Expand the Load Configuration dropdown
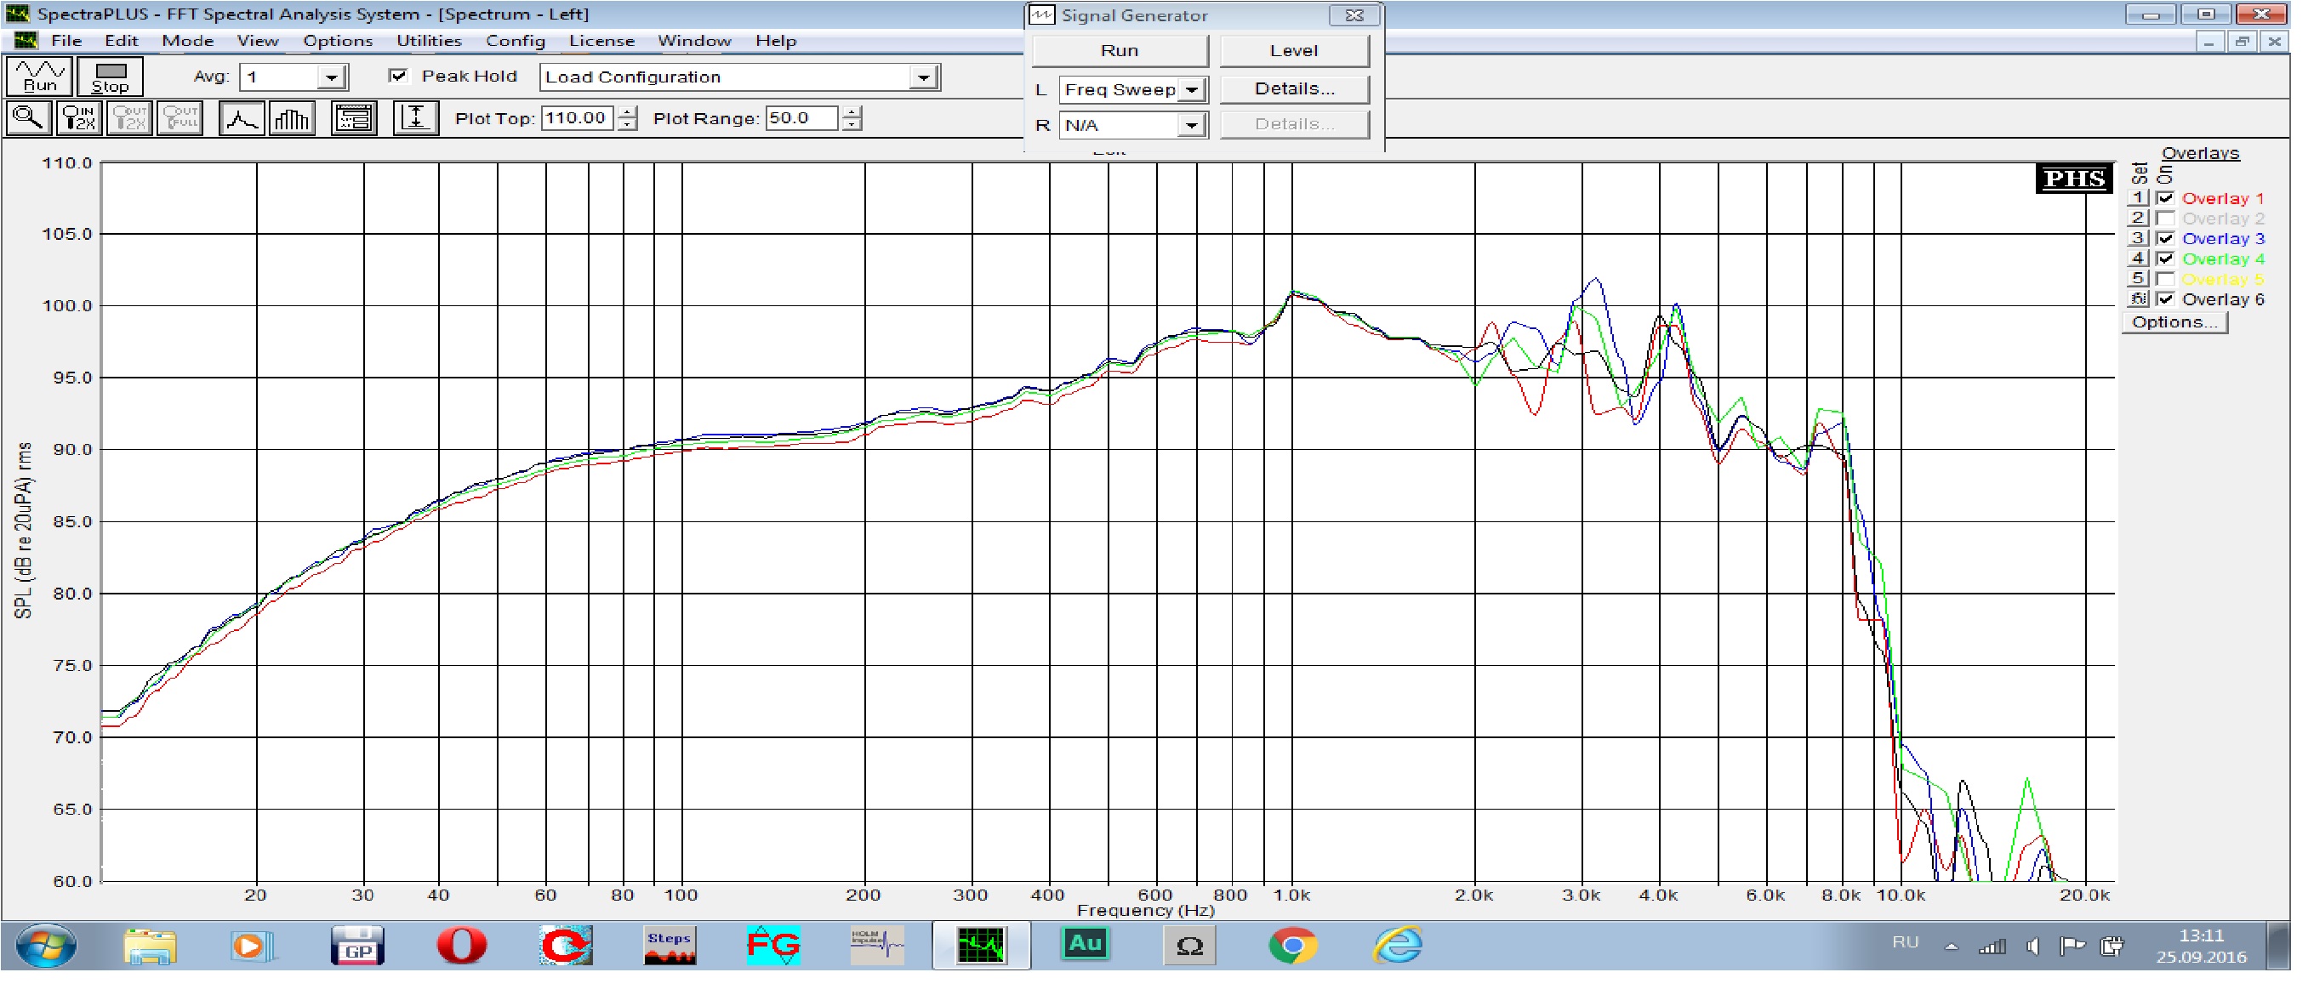The image size is (2314, 995). tap(922, 78)
